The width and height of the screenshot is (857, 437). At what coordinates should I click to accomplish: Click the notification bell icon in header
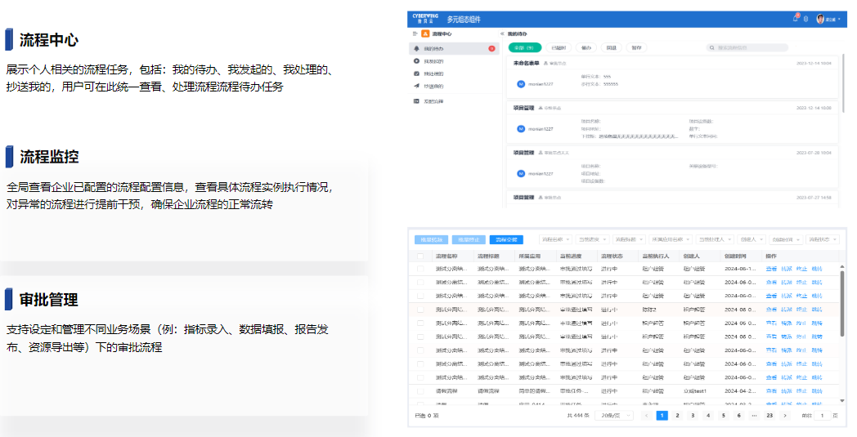[x=796, y=17]
